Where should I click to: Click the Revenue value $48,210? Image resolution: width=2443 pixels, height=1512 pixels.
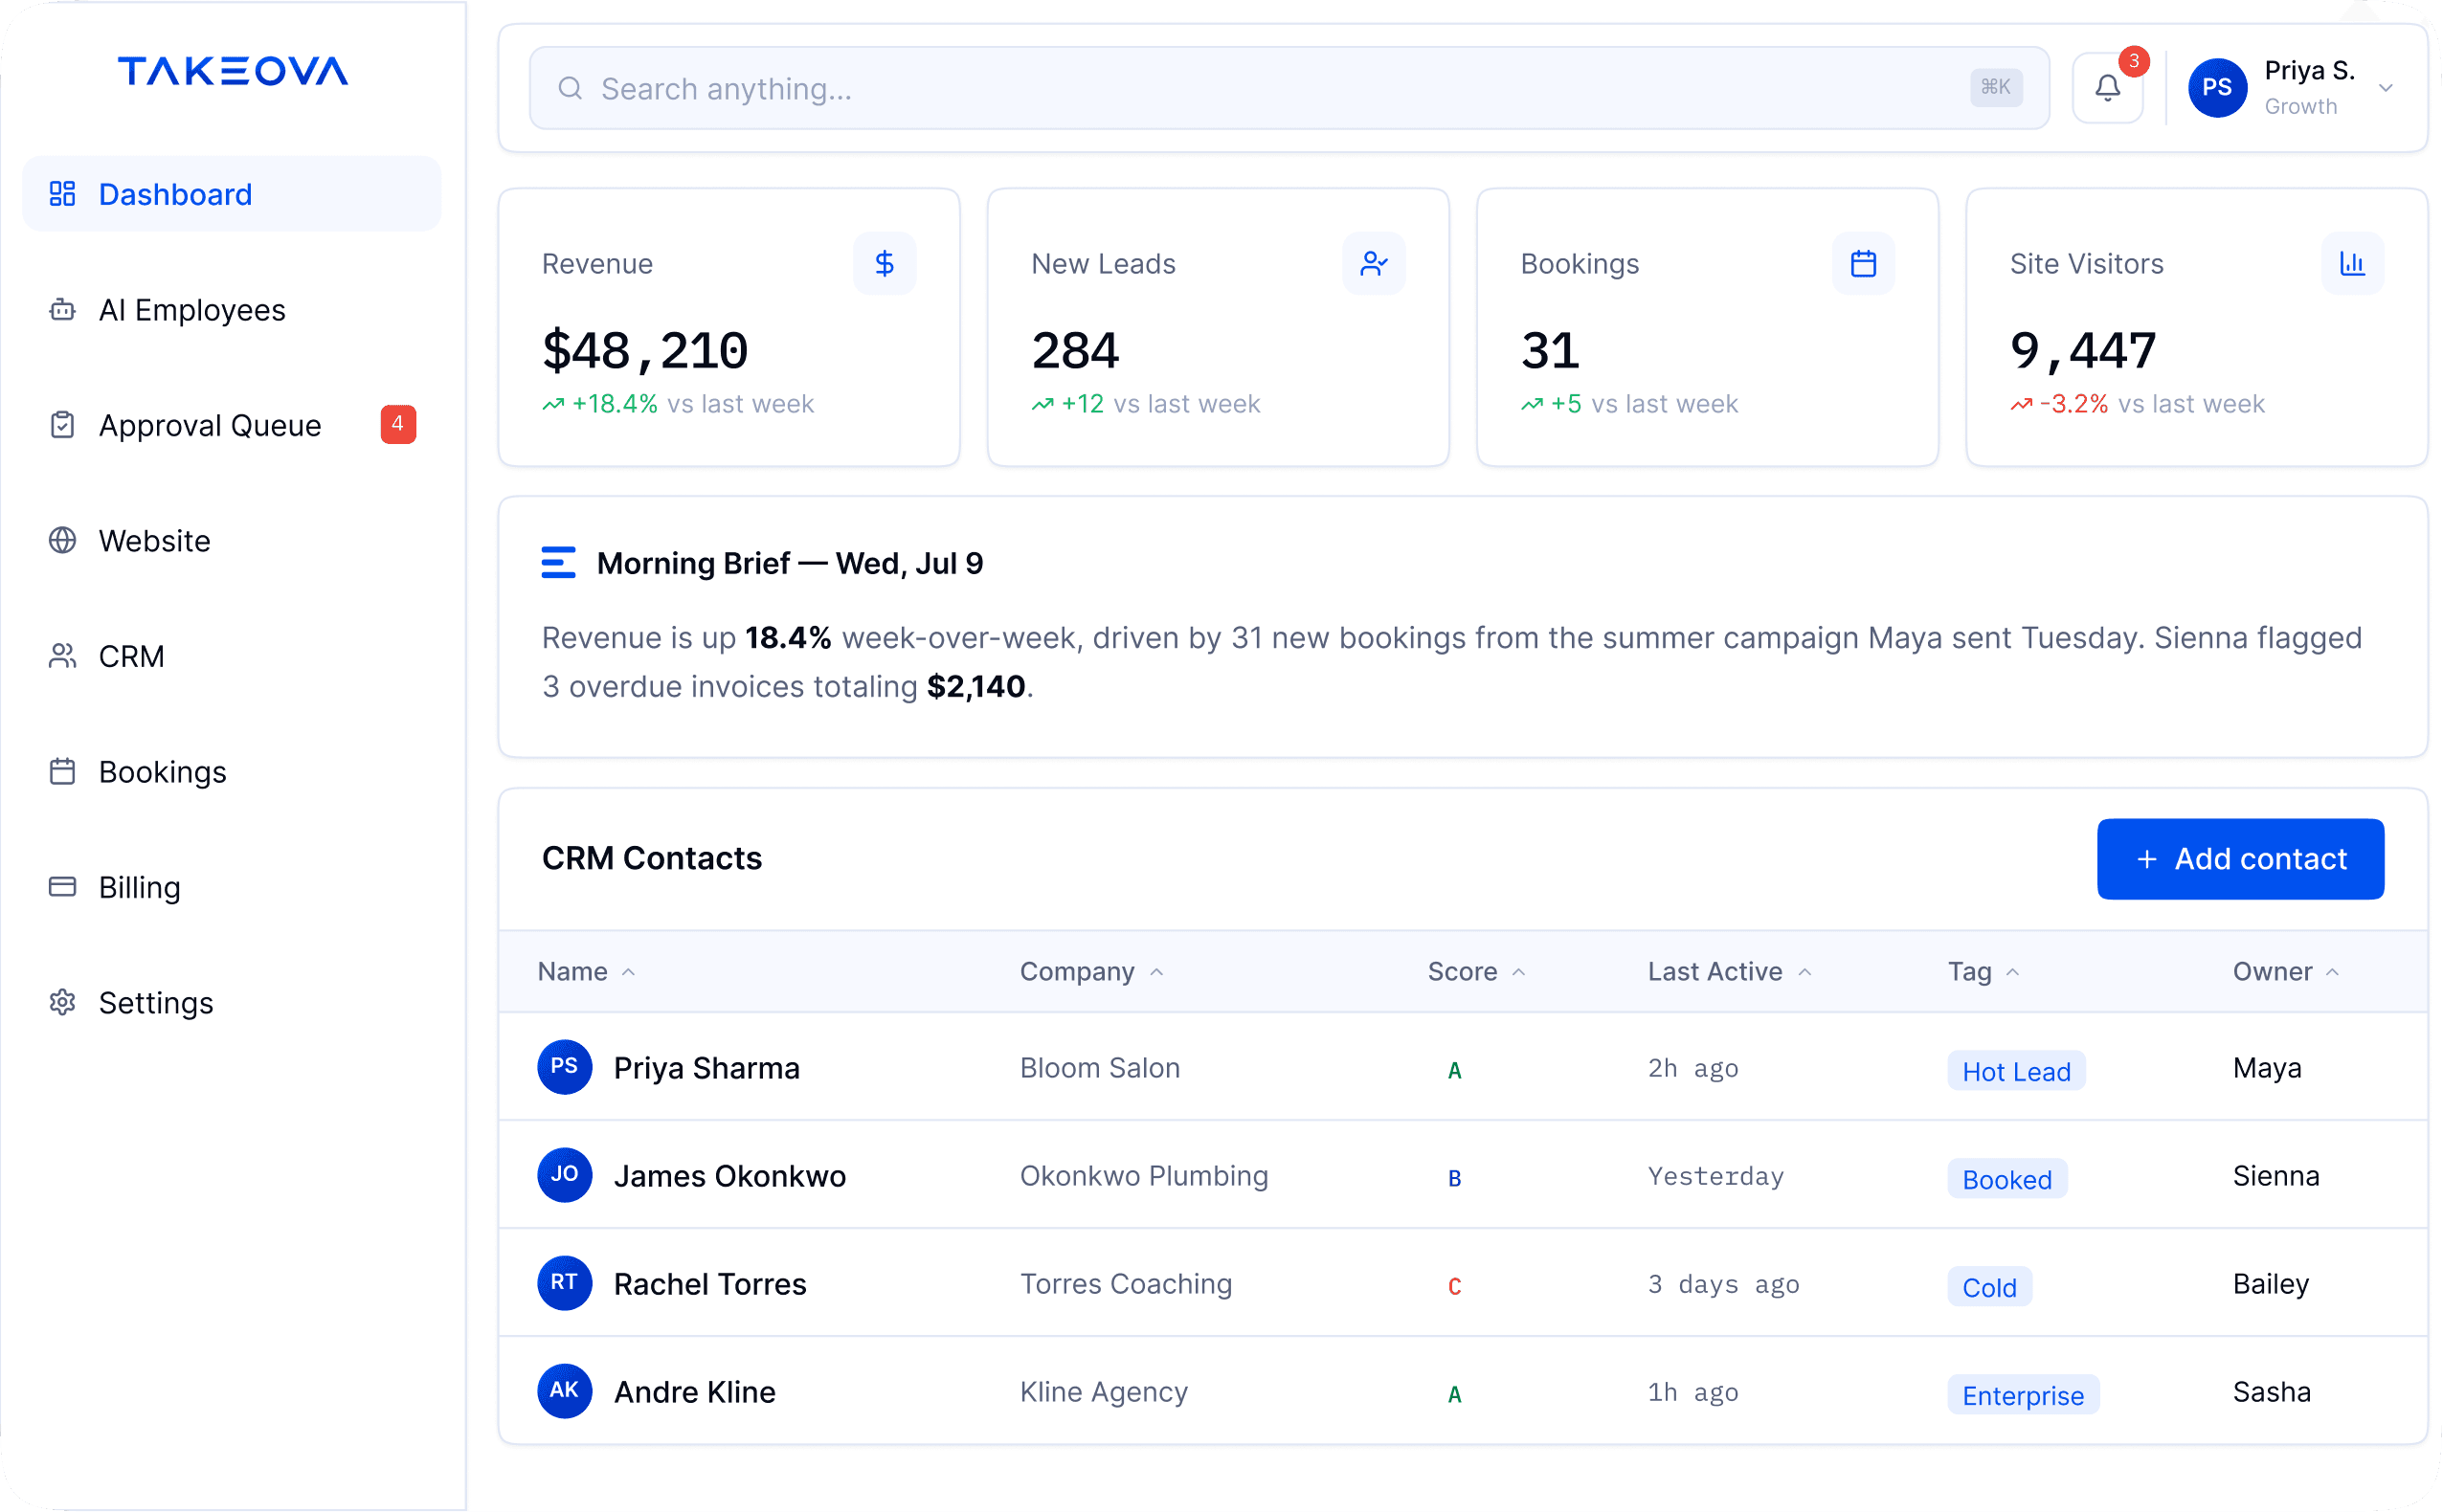click(x=645, y=350)
